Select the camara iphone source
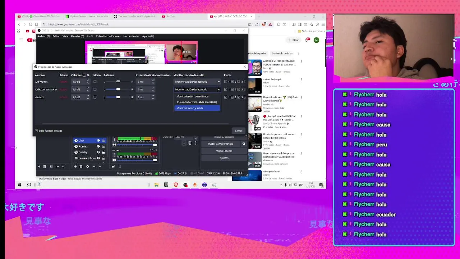Image resolution: width=460 pixels, height=259 pixels. [x=89, y=158]
